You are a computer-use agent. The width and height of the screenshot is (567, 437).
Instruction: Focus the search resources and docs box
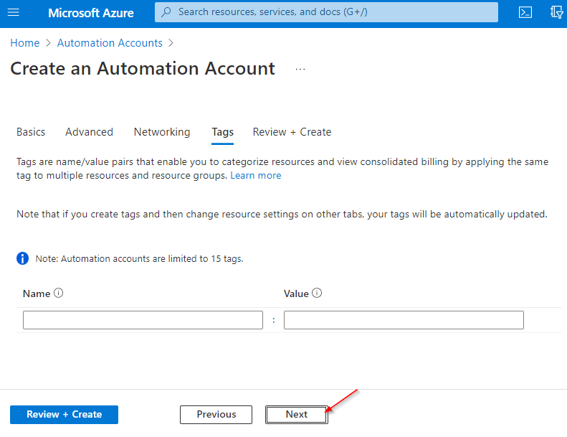point(326,12)
